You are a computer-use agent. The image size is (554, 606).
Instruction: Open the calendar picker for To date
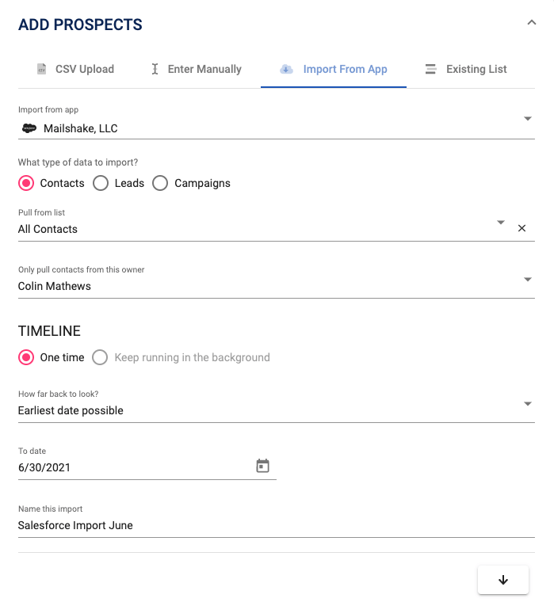(262, 466)
